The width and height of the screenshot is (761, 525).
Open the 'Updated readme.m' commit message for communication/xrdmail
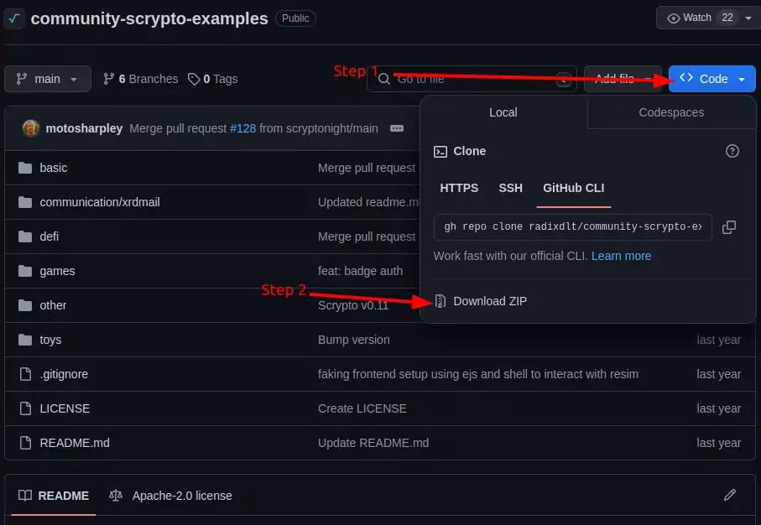click(368, 202)
